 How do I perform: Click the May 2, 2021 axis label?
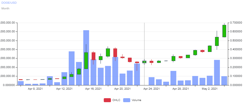(x=210, y=89)
